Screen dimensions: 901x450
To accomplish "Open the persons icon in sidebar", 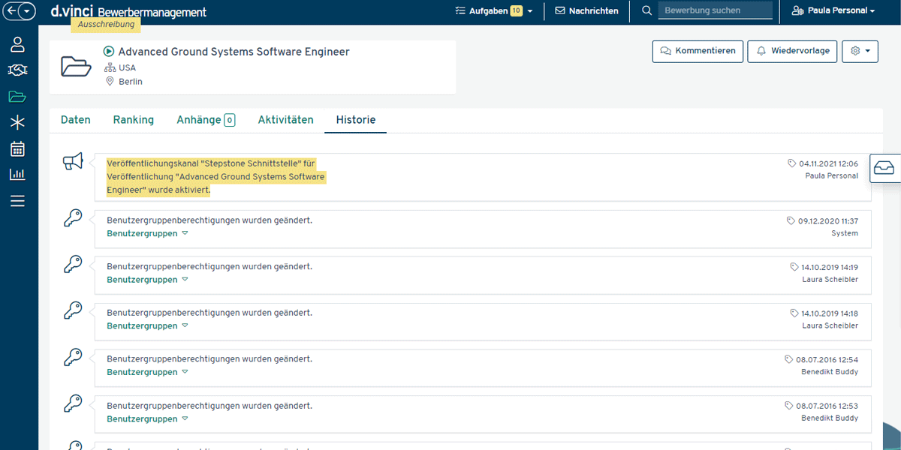I will (x=17, y=44).
